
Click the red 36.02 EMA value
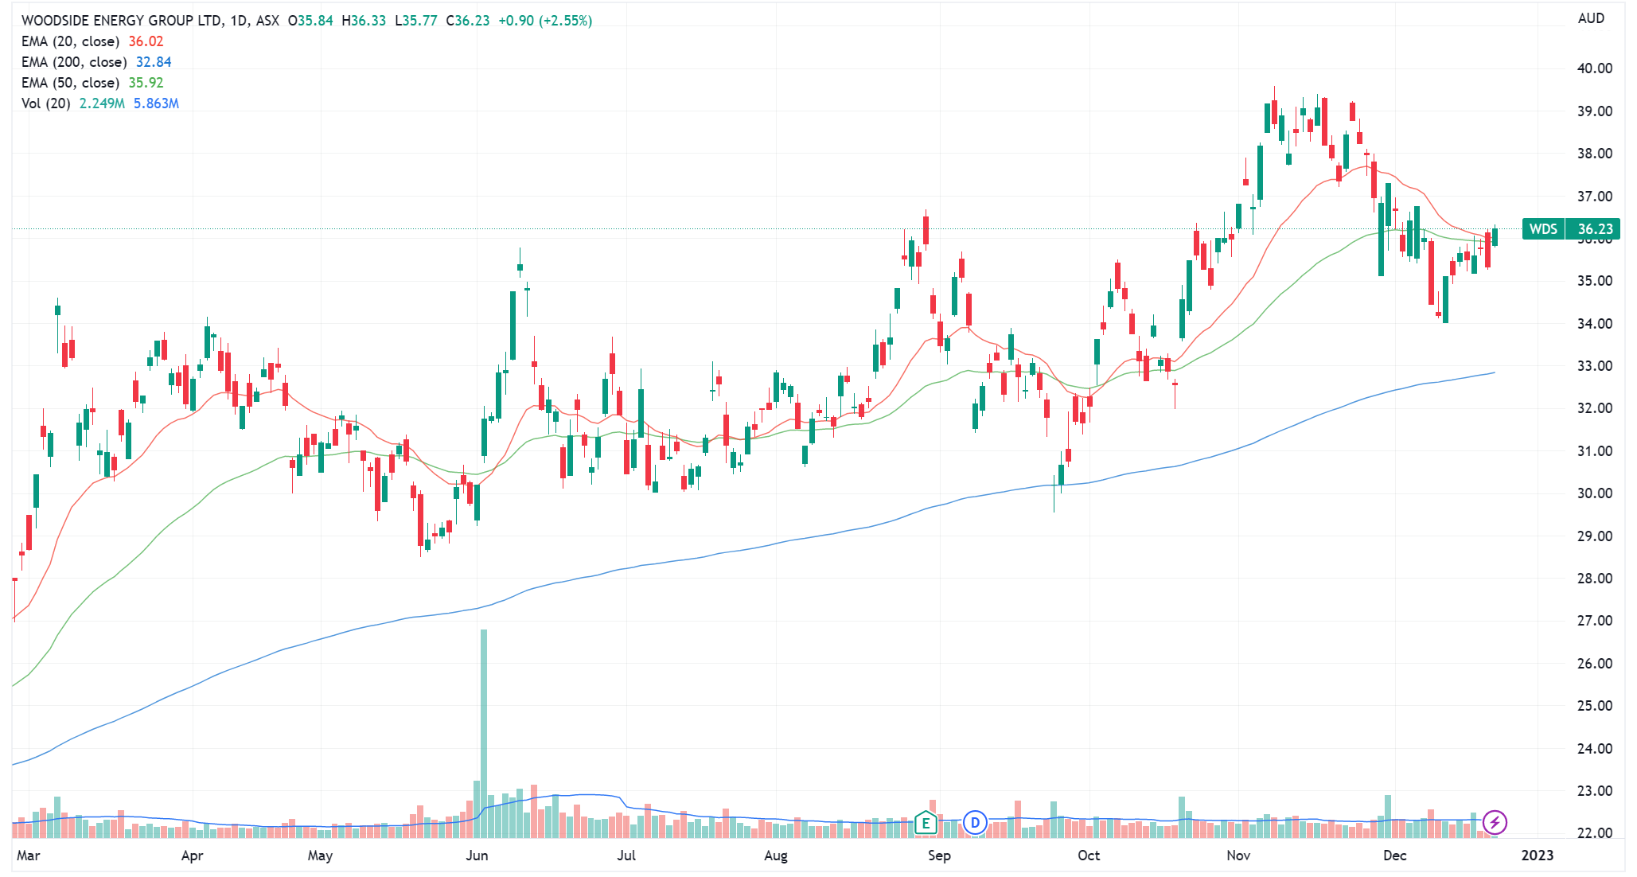146,41
